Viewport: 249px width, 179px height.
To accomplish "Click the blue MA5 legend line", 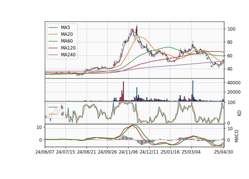I will (x=53, y=27).
